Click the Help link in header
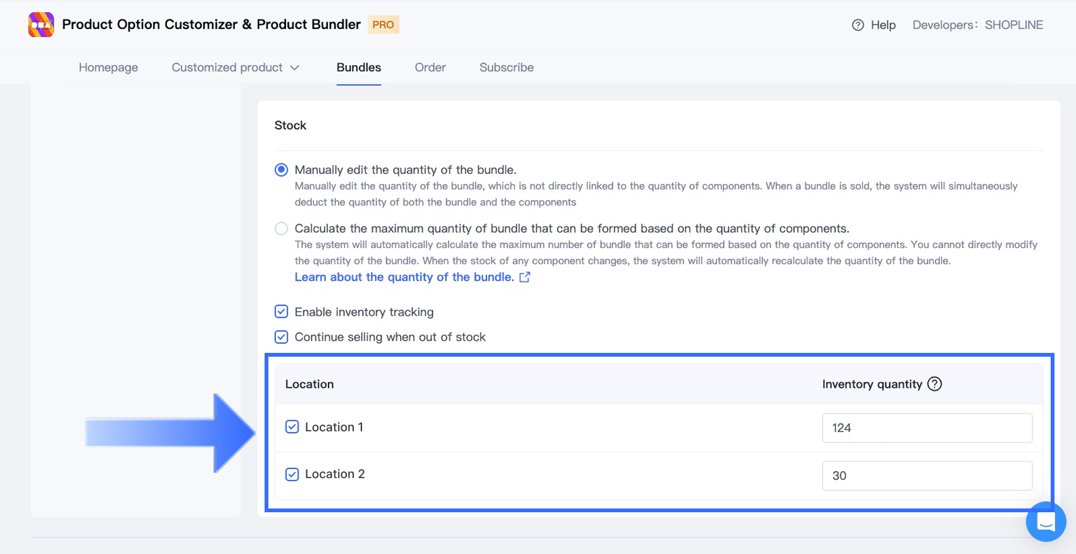The width and height of the screenshot is (1076, 554). tap(883, 25)
